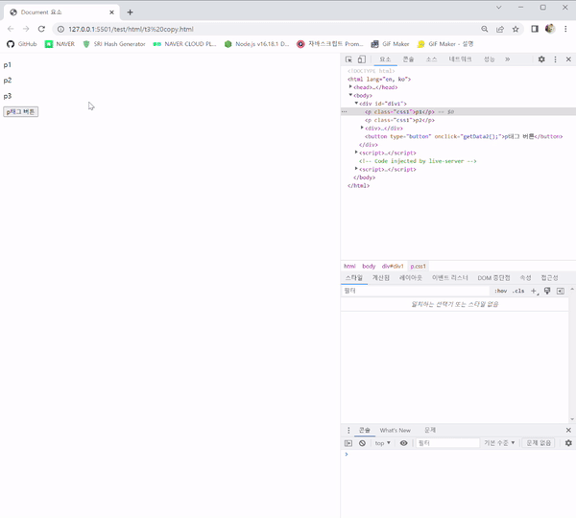Activate the DevTools inspect element picker icon
This screenshot has width=576, height=518.
[348, 59]
